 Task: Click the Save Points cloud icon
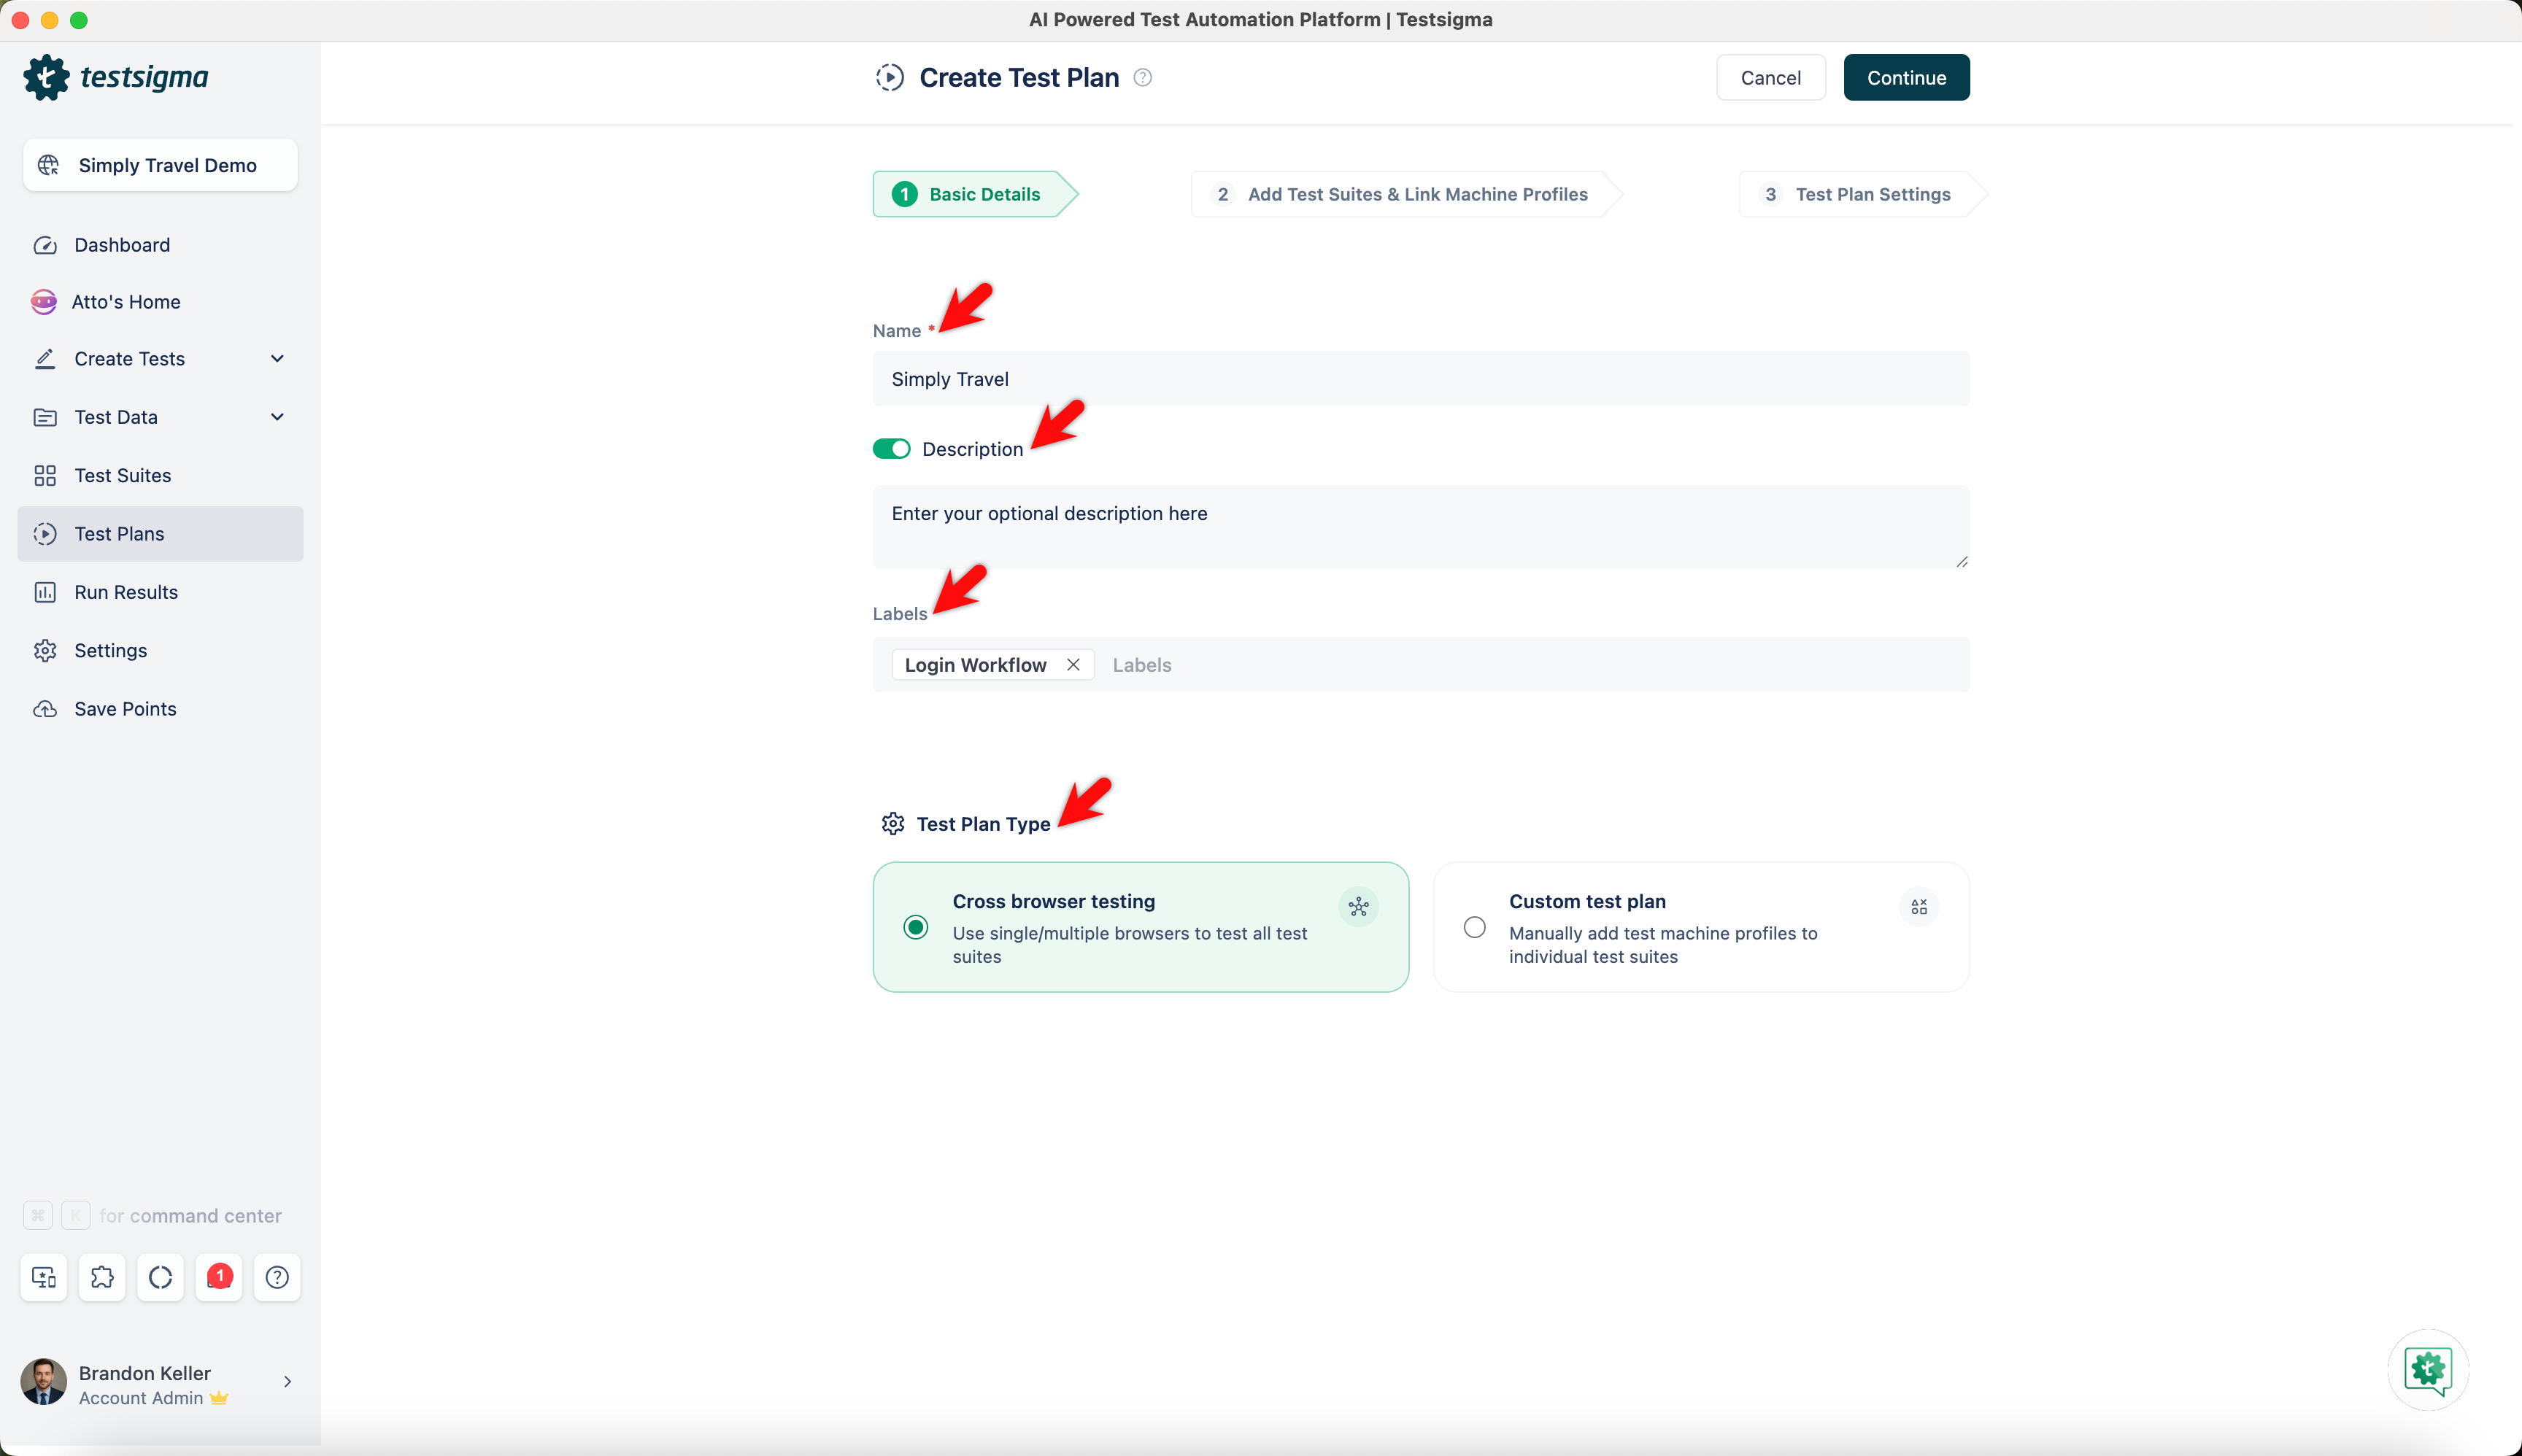coord(45,709)
